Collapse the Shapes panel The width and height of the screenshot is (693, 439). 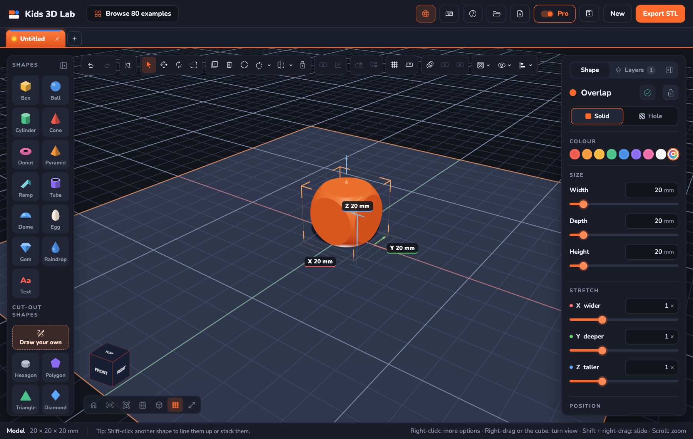tap(64, 65)
